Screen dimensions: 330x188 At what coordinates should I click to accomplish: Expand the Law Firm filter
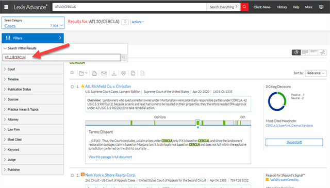pos(32,129)
